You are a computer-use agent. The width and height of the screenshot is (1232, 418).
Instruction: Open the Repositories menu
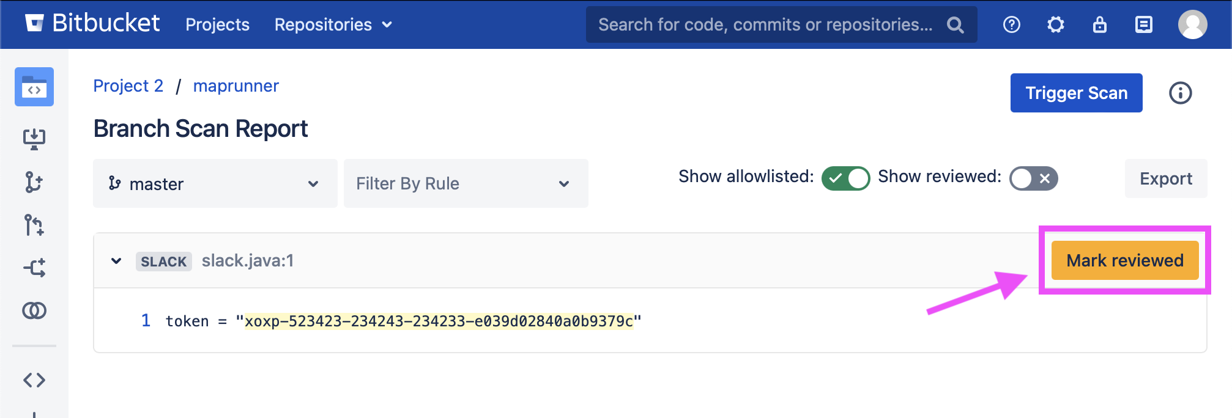coord(333,24)
